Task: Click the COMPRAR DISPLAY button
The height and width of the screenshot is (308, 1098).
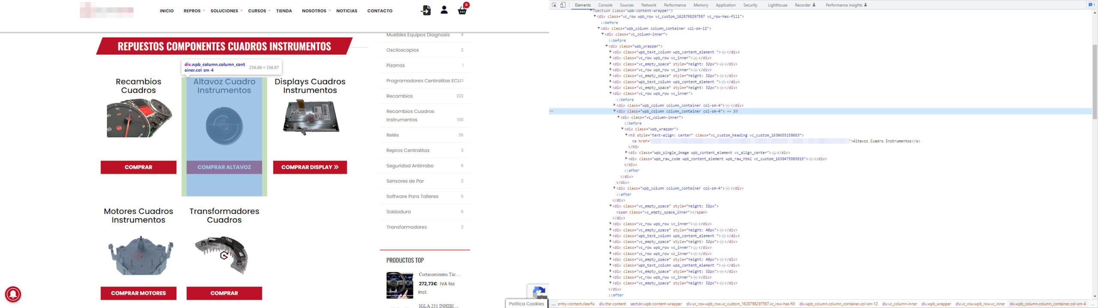Action: 310,167
